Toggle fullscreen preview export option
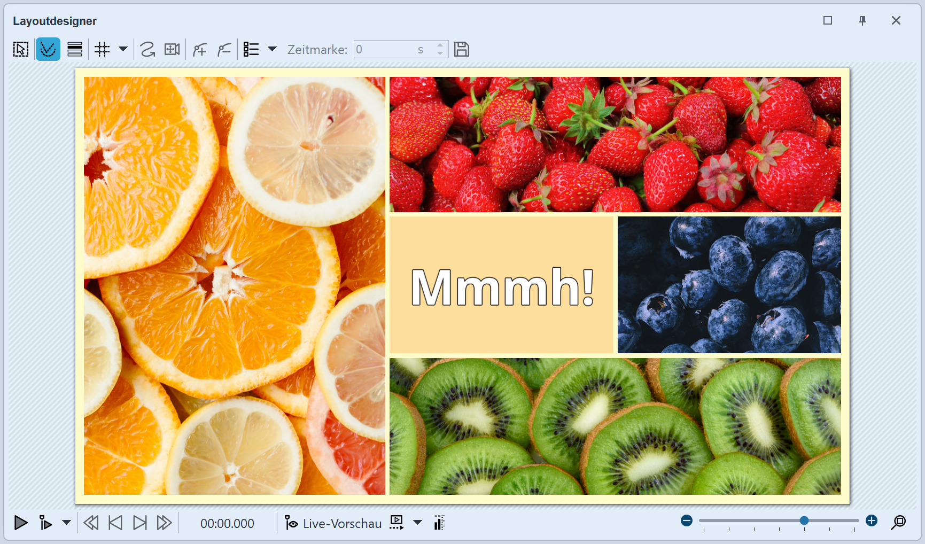 (396, 523)
